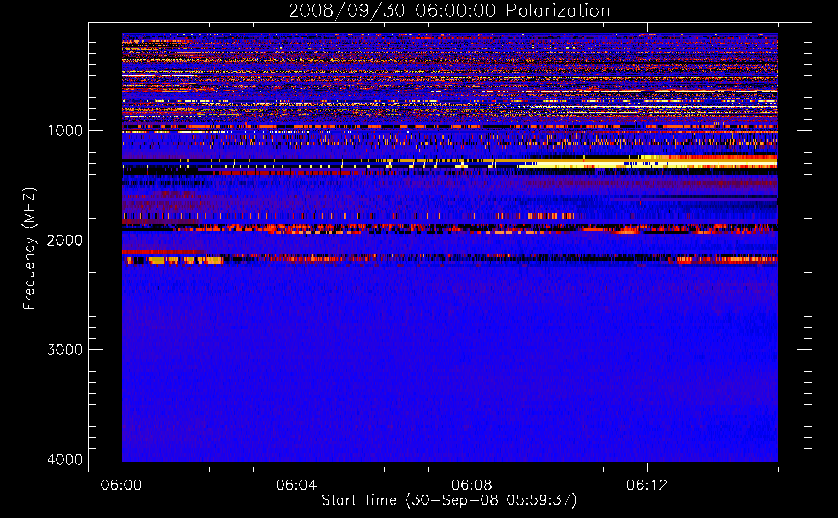Viewport: 838px width, 518px height.
Task: Click the 06:00 time tick label
Action: tap(121, 485)
